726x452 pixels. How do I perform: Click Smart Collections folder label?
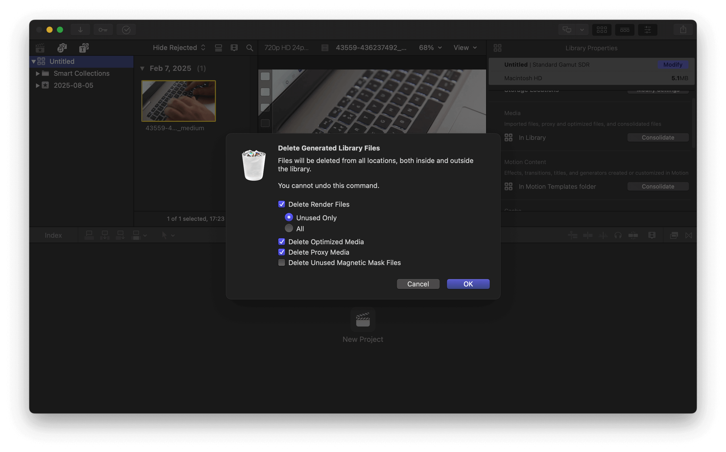(81, 73)
